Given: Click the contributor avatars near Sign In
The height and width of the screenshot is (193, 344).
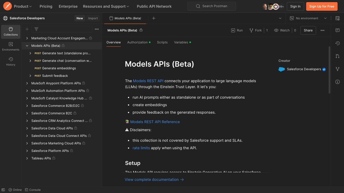Looking at the screenshot, I should click(273, 6).
